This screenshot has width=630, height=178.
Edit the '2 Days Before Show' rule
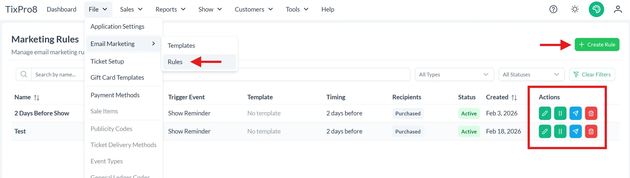(545, 113)
